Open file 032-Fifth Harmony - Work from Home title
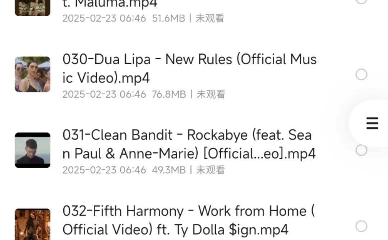388x240 pixels. 189,220
